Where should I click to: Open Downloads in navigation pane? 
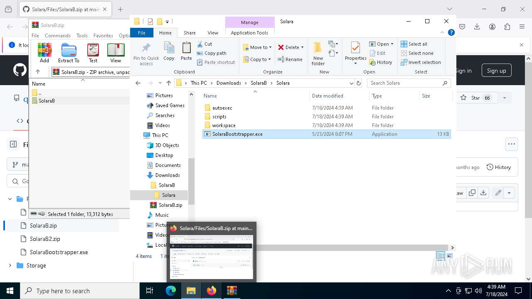tap(167, 175)
